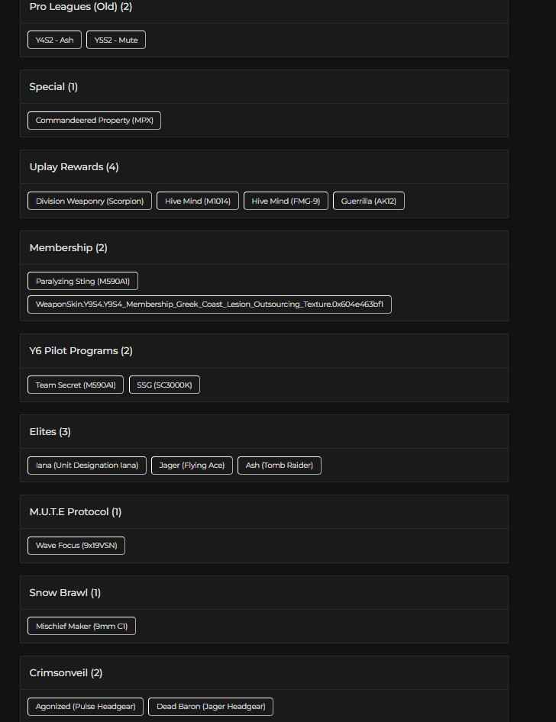Click Commandeered Property (MPX) skin tag
The height and width of the screenshot is (722, 556).
click(94, 121)
